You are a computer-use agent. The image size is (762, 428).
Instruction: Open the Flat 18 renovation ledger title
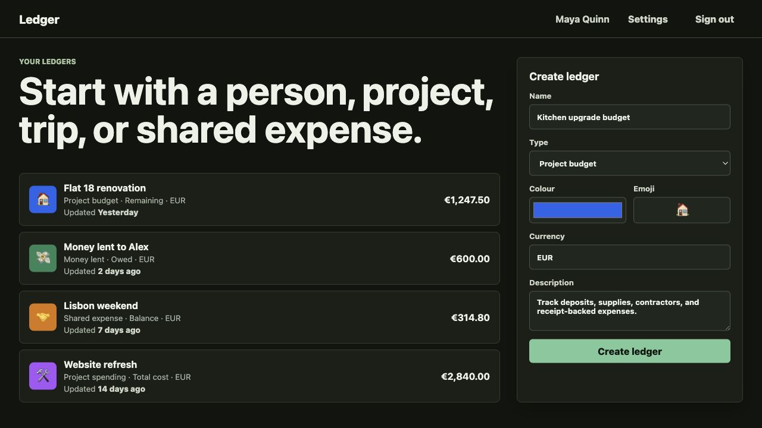tap(105, 188)
